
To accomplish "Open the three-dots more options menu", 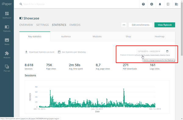I will pos(124,25).
